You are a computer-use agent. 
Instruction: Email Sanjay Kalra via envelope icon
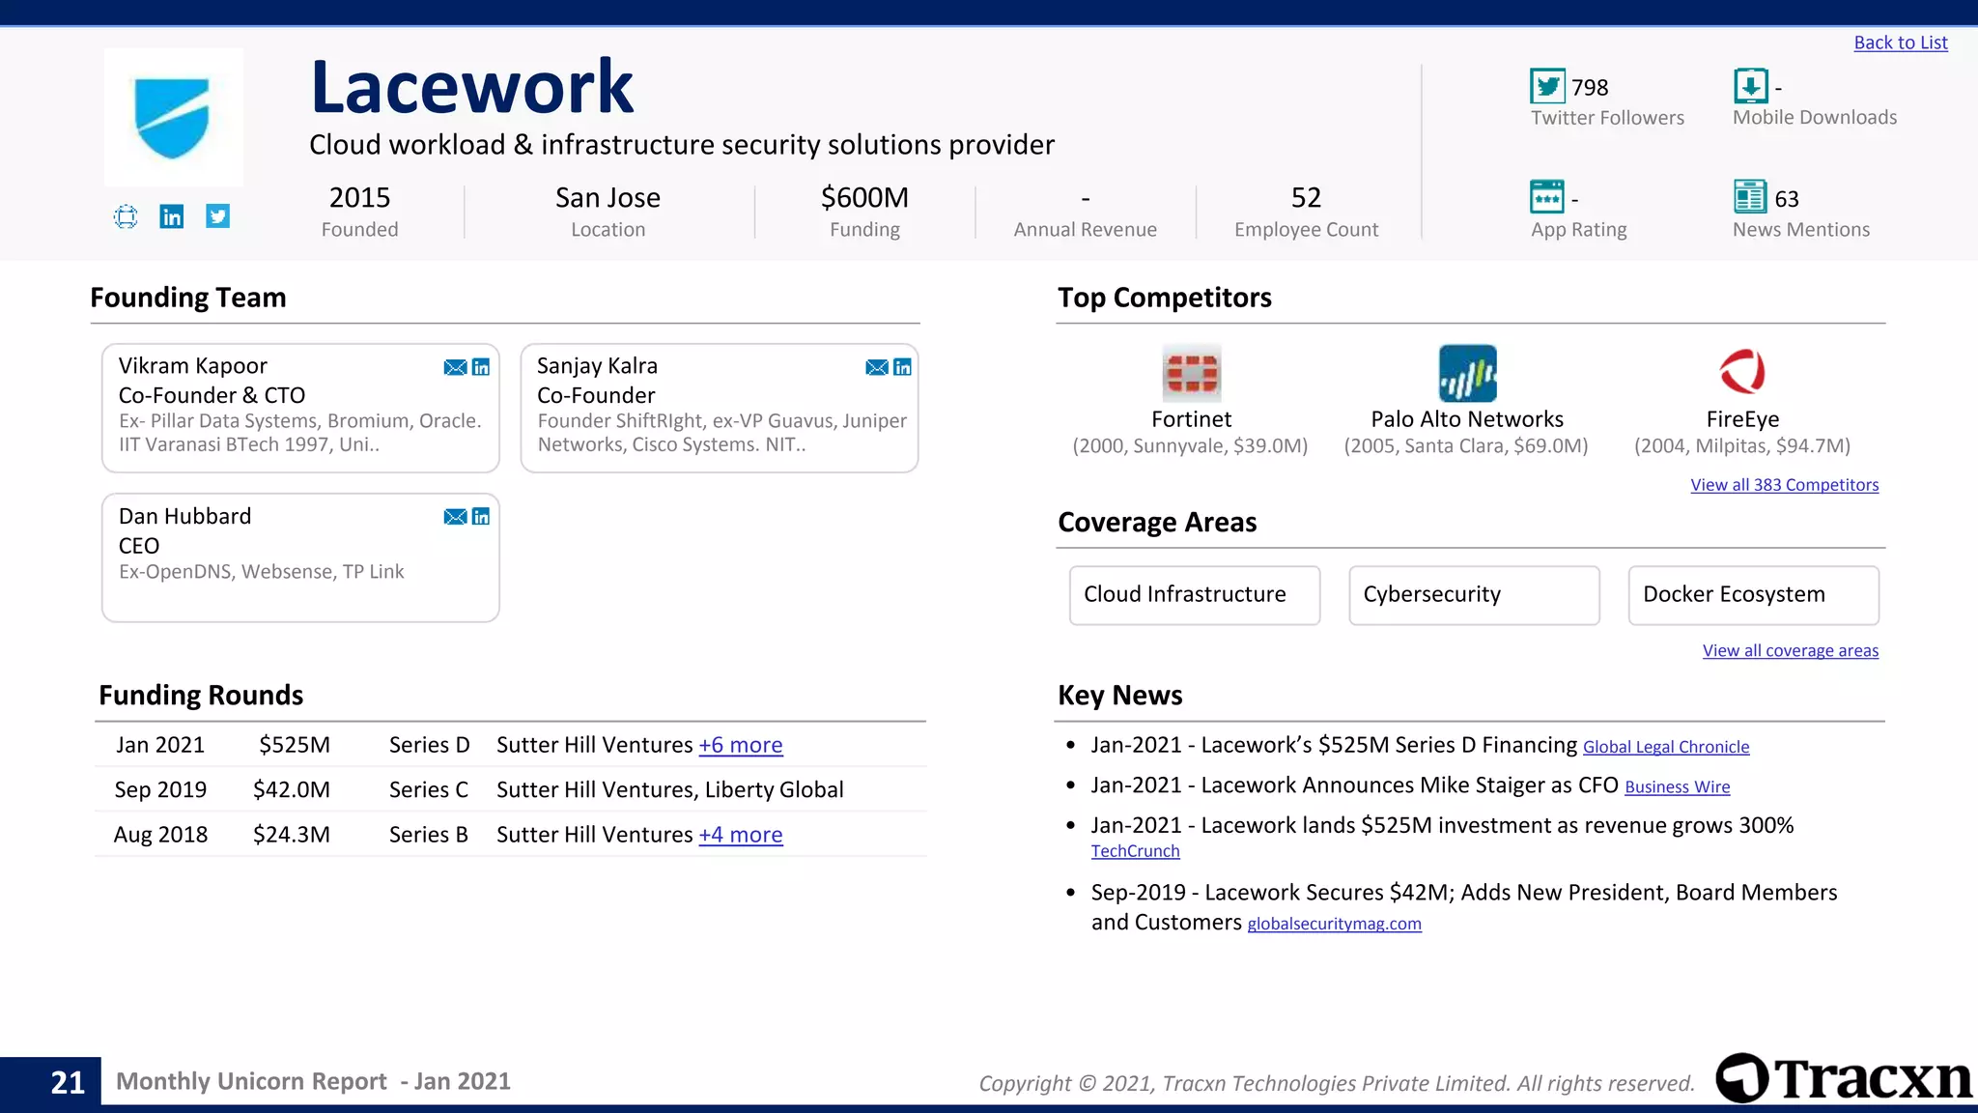click(x=877, y=367)
